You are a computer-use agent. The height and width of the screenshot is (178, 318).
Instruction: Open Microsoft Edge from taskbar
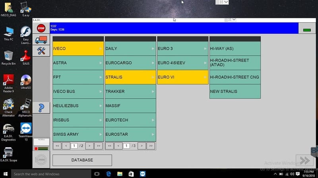[x=109, y=174]
